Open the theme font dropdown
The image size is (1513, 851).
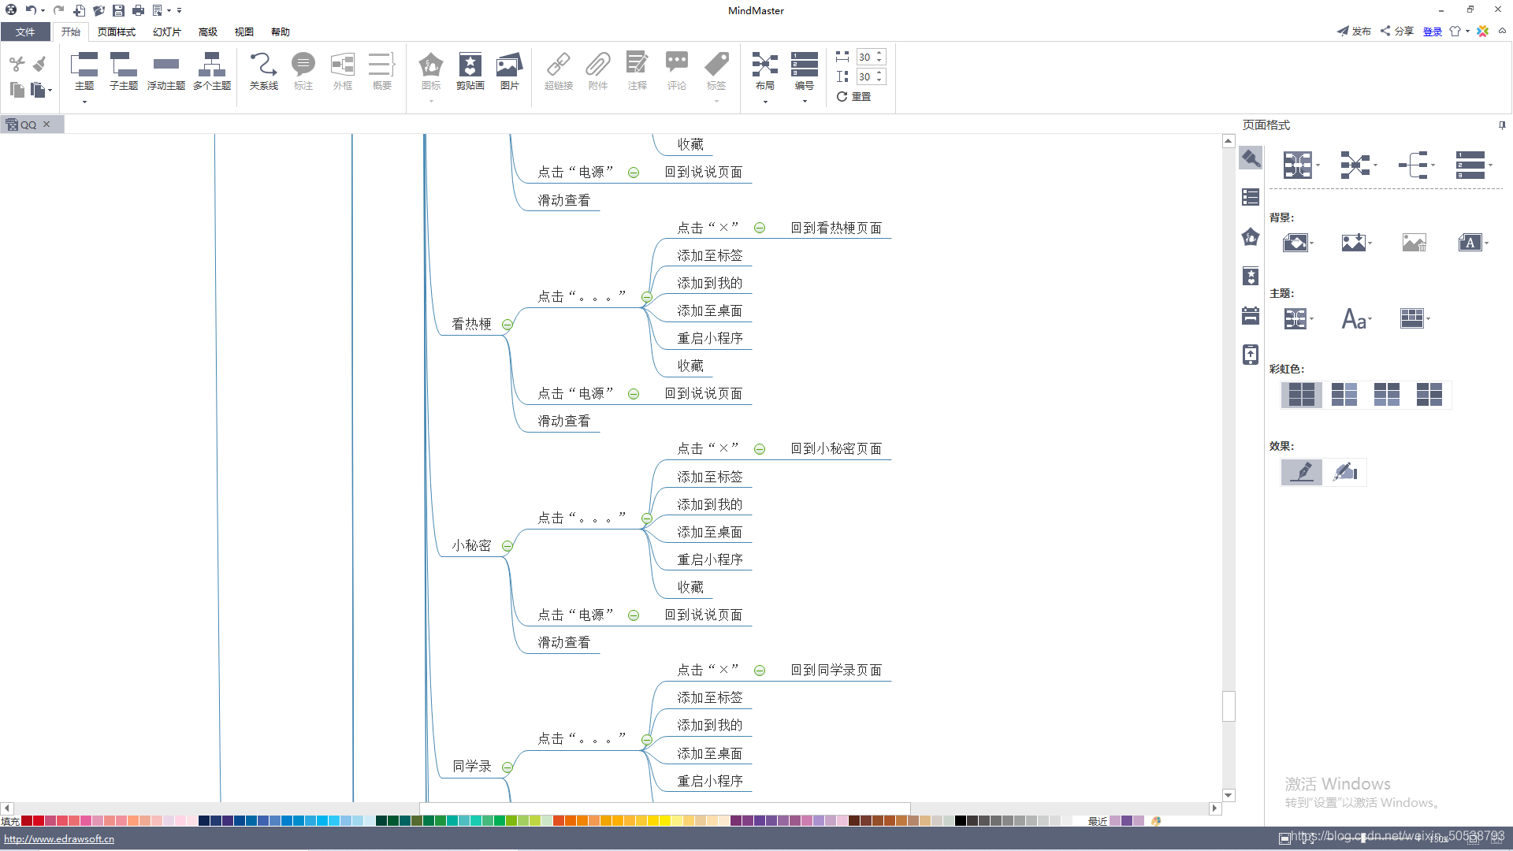1356,318
